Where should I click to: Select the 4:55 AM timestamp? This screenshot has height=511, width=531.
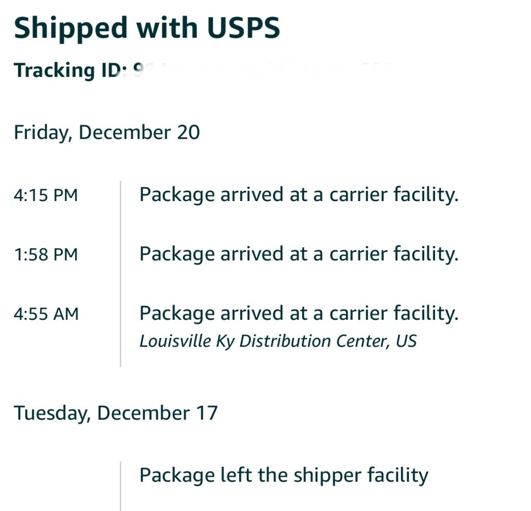pyautogui.click(x=46, y=314)
